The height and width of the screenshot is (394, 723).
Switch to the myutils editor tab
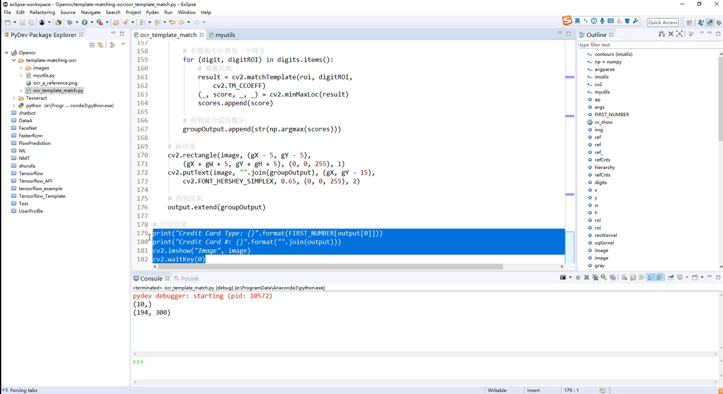click(222, 35)
